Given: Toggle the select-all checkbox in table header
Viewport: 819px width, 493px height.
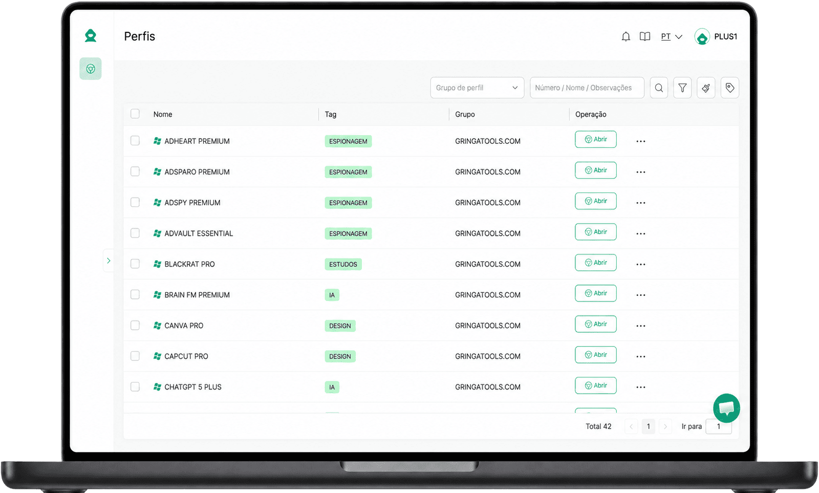Looking at the screenshot, I should pyautogui.click(x=135, y=114).
